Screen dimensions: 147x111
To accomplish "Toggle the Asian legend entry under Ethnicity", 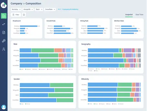I will pyautogui.click(x=96, y=104).
